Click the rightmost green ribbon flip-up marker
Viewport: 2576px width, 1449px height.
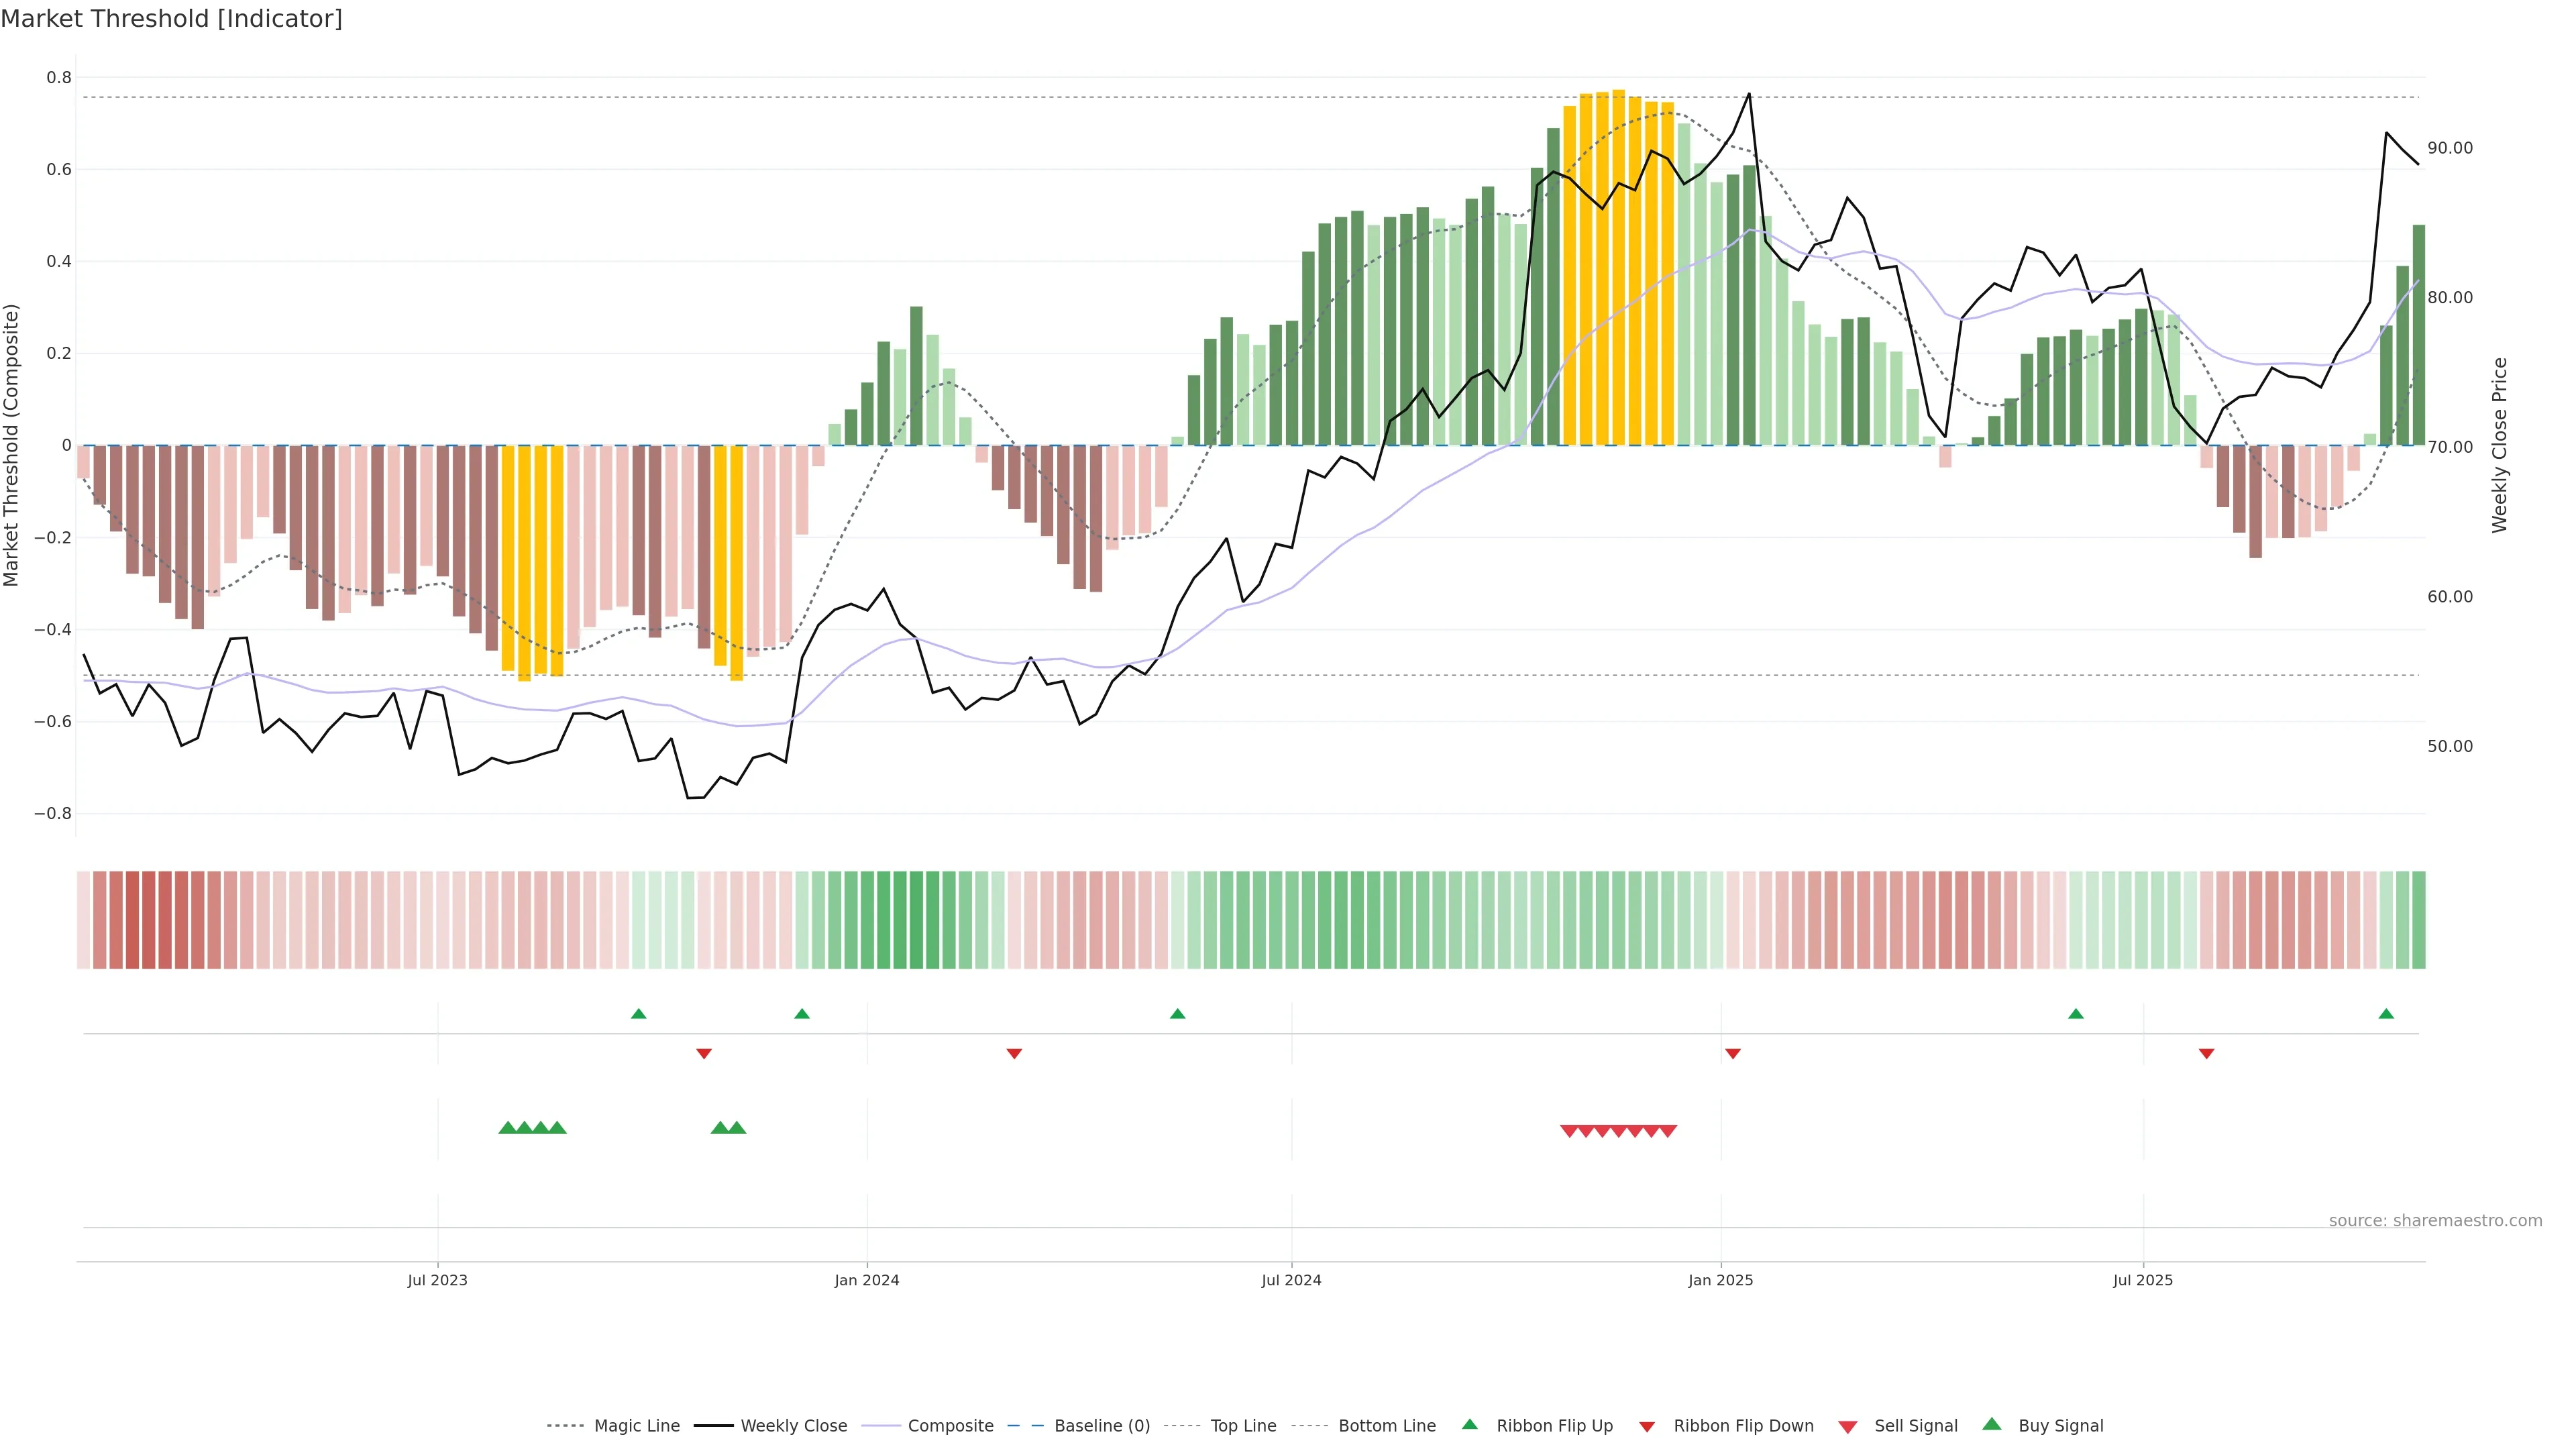pos(2386,1014)
